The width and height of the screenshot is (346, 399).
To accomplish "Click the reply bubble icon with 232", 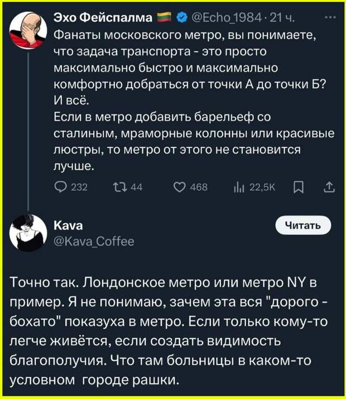I will 60,188.
